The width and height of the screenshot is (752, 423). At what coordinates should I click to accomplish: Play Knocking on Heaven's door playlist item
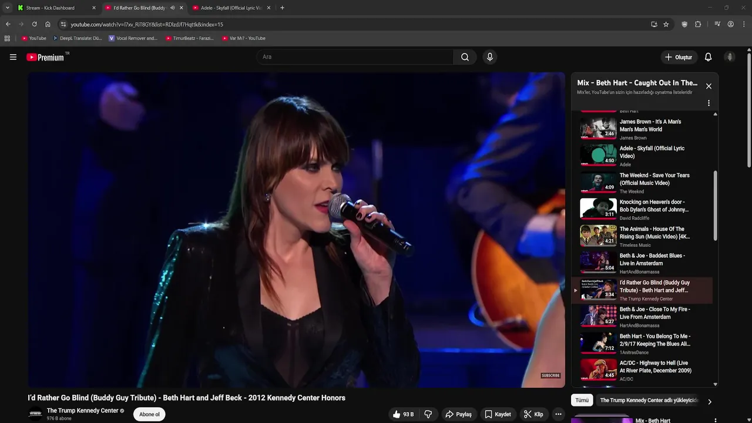(x=642, y=209)
